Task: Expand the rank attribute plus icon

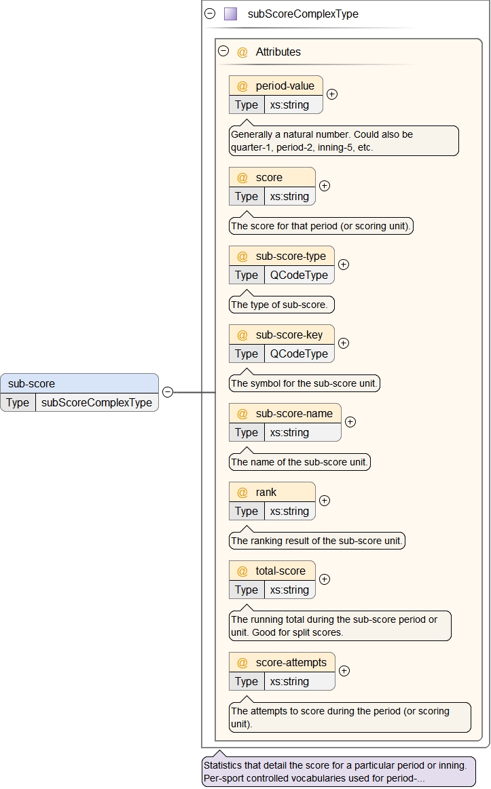Action: 325,501
